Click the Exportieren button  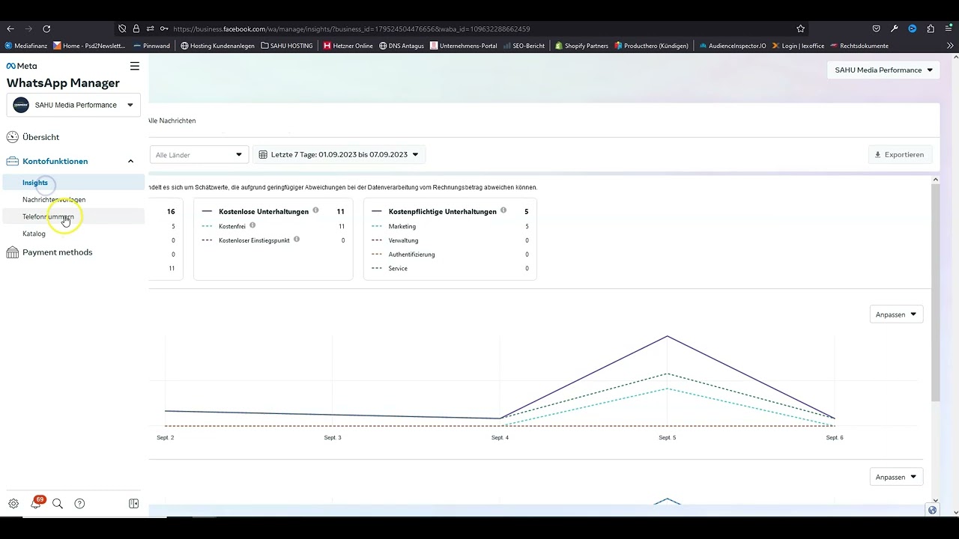point(900,155)
